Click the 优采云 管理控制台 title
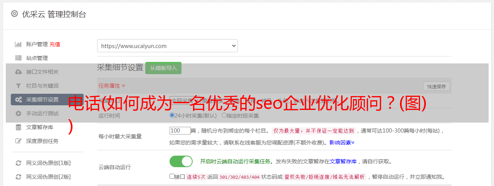494x186 pixels. tap(54, 14)
